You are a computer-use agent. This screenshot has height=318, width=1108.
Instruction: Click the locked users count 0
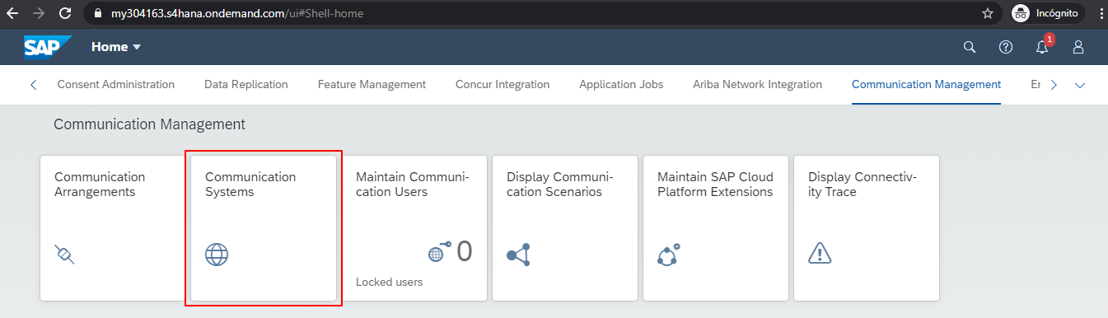(465, 251)
